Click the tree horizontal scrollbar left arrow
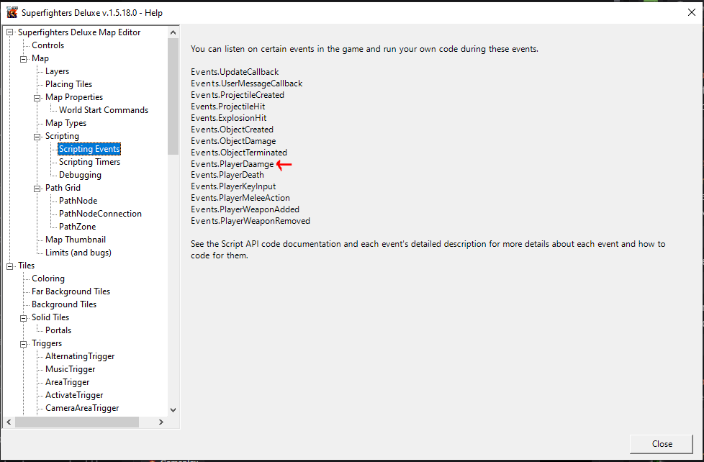The height and width of the screenshot is (462, 704). click(9, 422)
